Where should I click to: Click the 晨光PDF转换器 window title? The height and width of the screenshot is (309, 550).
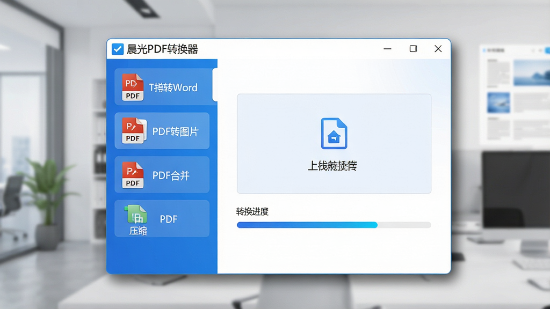click(x=162, y=49)
